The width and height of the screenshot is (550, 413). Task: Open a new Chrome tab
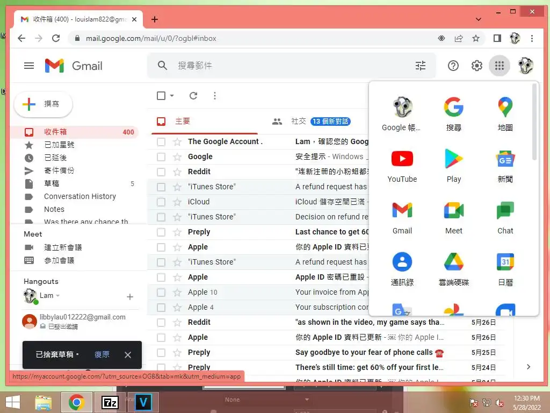pos(154,19)
